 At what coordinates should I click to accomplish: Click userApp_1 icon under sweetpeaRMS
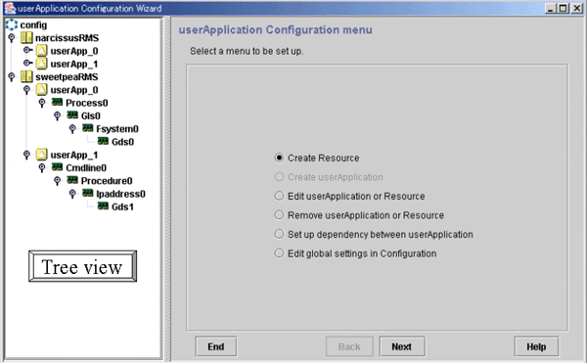click(x=41, y=155)
